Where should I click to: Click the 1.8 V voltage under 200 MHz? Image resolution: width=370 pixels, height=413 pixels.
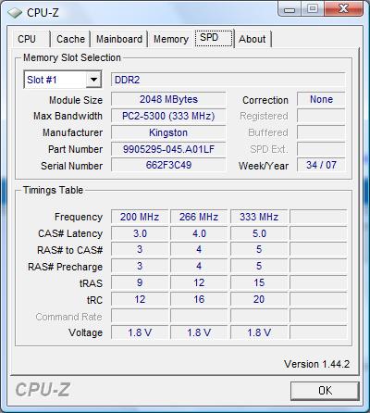pos(140,332)
